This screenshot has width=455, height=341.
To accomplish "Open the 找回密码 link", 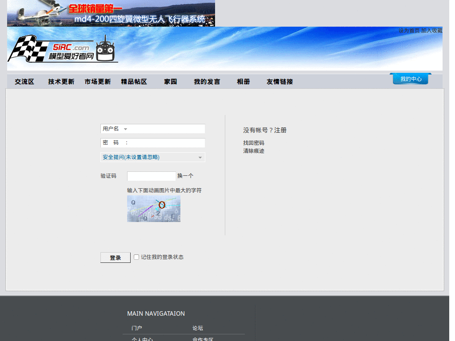I will click(254, 143).
